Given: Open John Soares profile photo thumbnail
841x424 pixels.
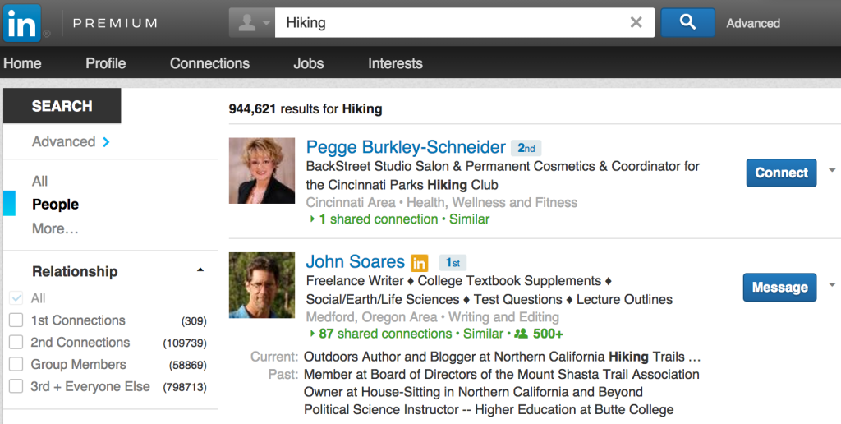Looking at the screenshot, I should coord(262,285).
